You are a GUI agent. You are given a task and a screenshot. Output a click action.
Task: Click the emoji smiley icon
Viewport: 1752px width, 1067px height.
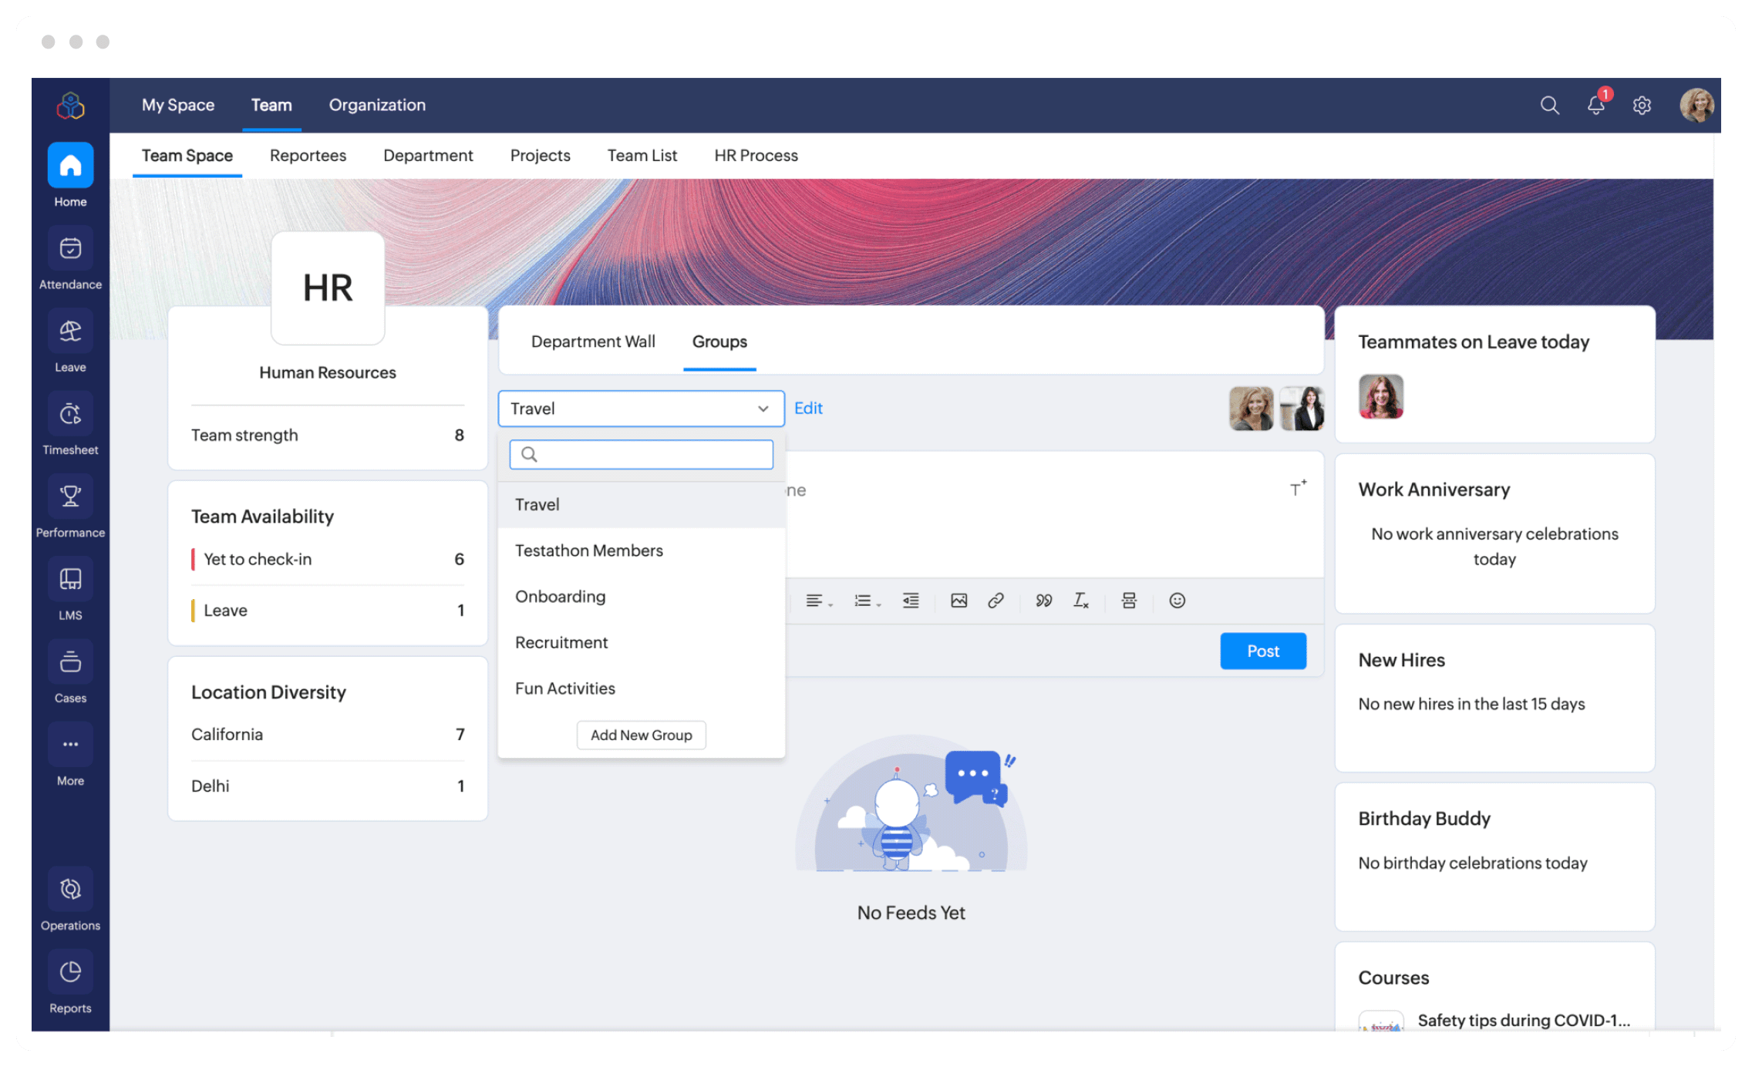[x=1177, y=601]
